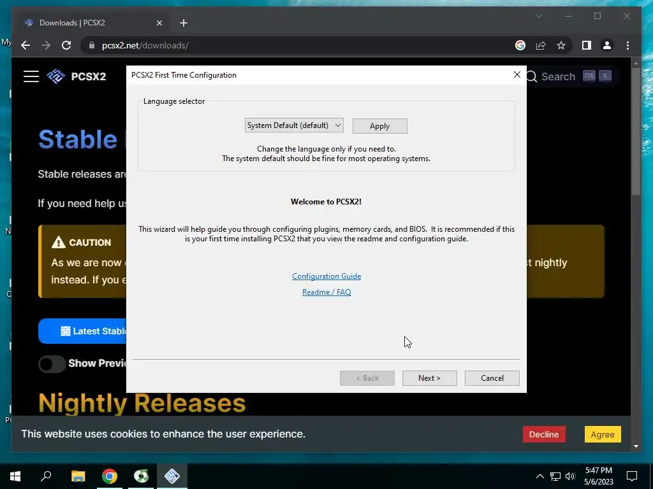Viewport: 653px width, 489px height.
Task: Click the Nightly Releases heading
Action: click(x=142, y=403)
